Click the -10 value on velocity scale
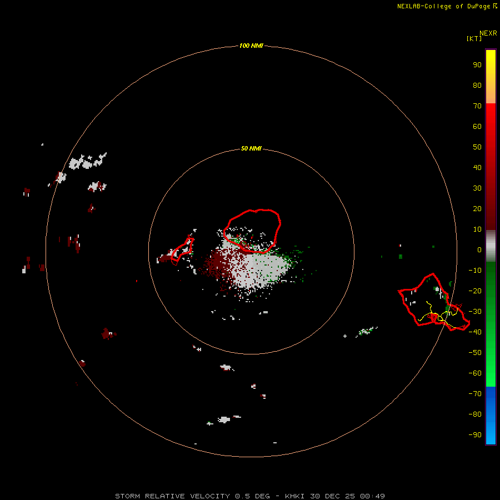The height and width of the screenshot is (500, 500). click(x=475, y=271)
